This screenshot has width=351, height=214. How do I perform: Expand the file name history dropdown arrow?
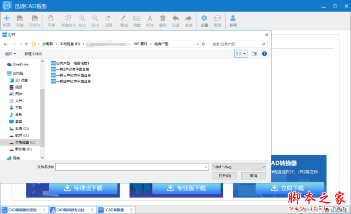coord(206,166)
